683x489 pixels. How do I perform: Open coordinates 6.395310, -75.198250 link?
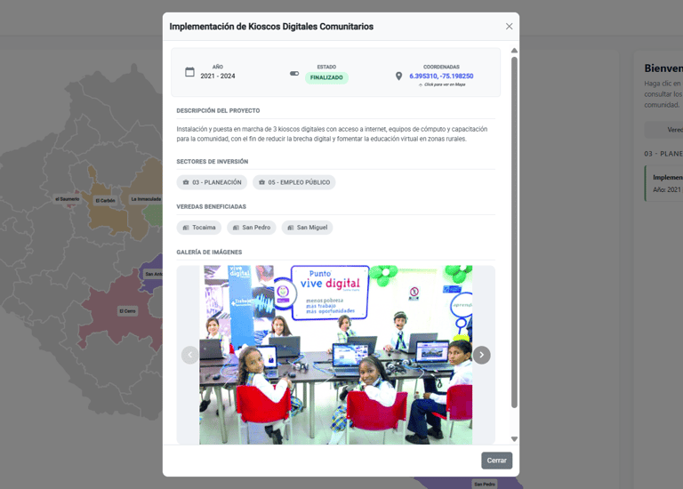441,76
